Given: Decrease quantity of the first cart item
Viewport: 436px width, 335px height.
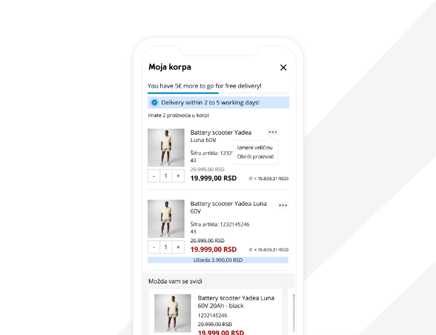Looking at the screenshot, I should [154, 176].
